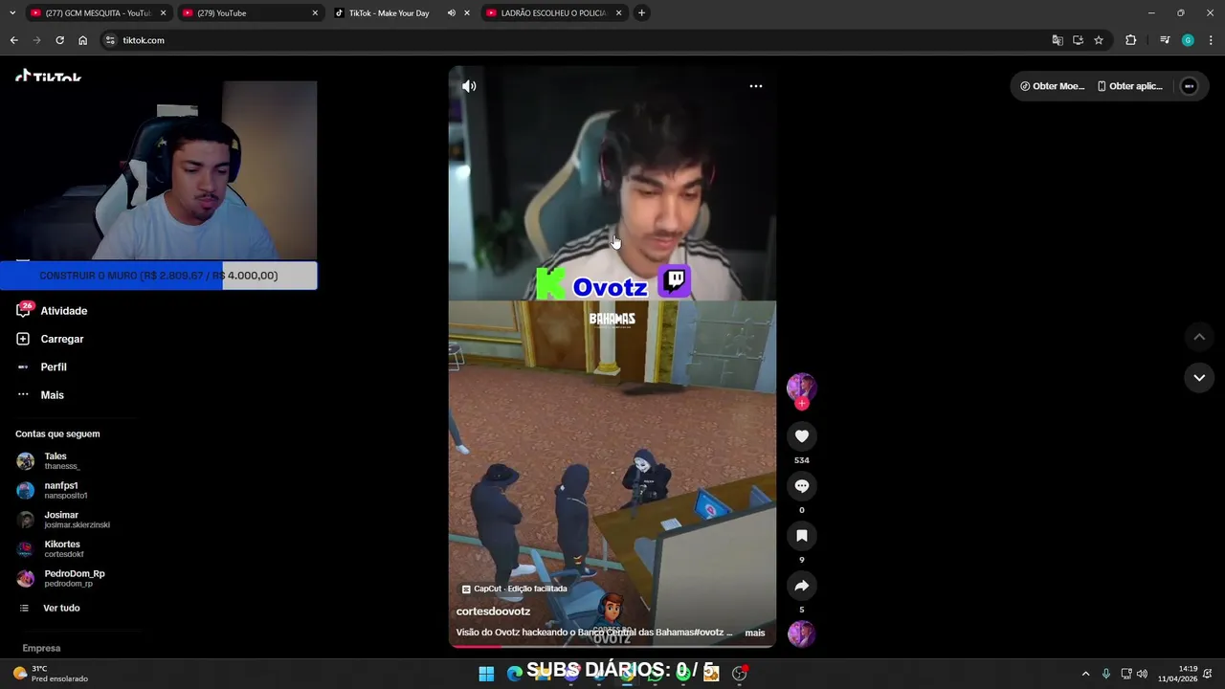Open Chrome three-dot menu
Image resolution: width=1225 pixels, height=689 pixels.
[1211, 40]
